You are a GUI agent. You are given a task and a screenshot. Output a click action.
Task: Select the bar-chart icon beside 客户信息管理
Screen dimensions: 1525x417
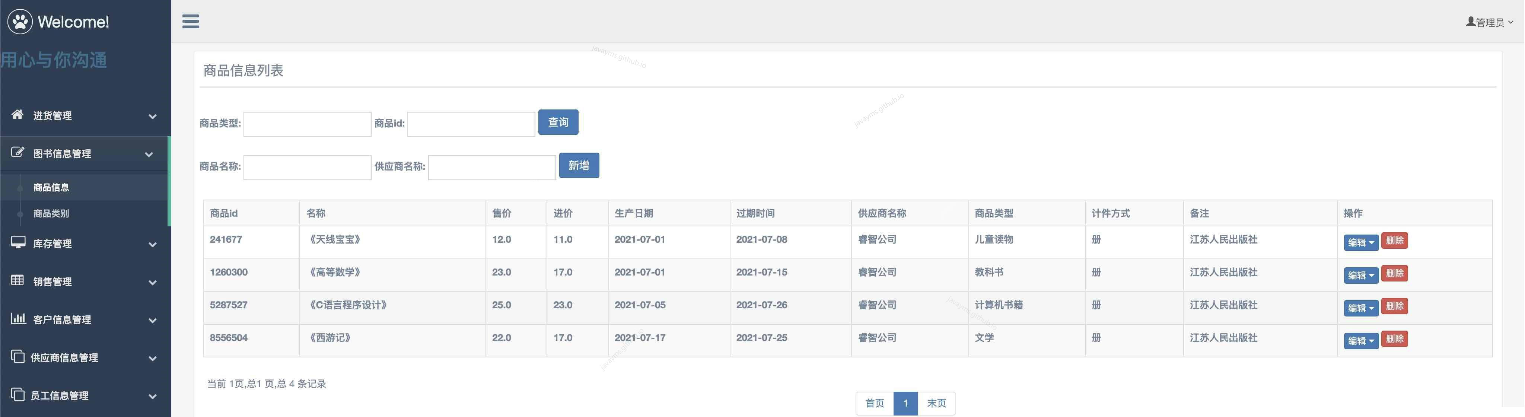coord(17,319)
